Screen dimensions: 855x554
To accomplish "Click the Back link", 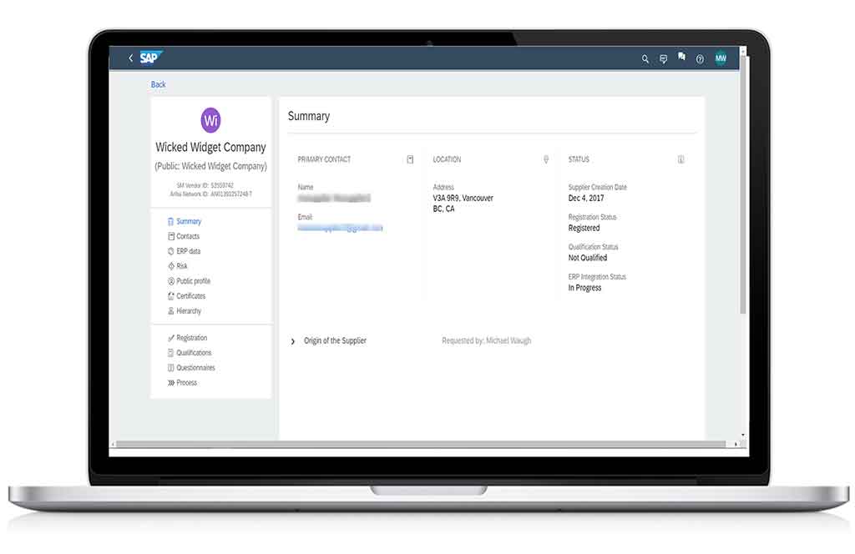I will [x=158, y=84].
